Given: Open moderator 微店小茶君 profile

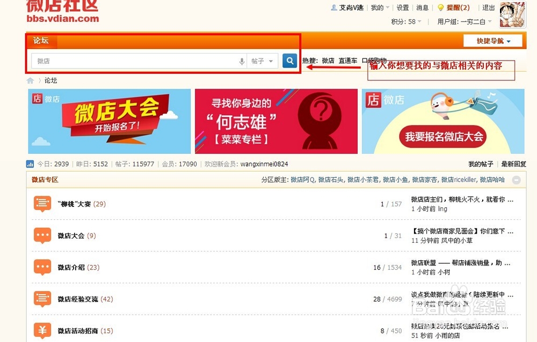Looking at the screenshot, I should (363, 180).
